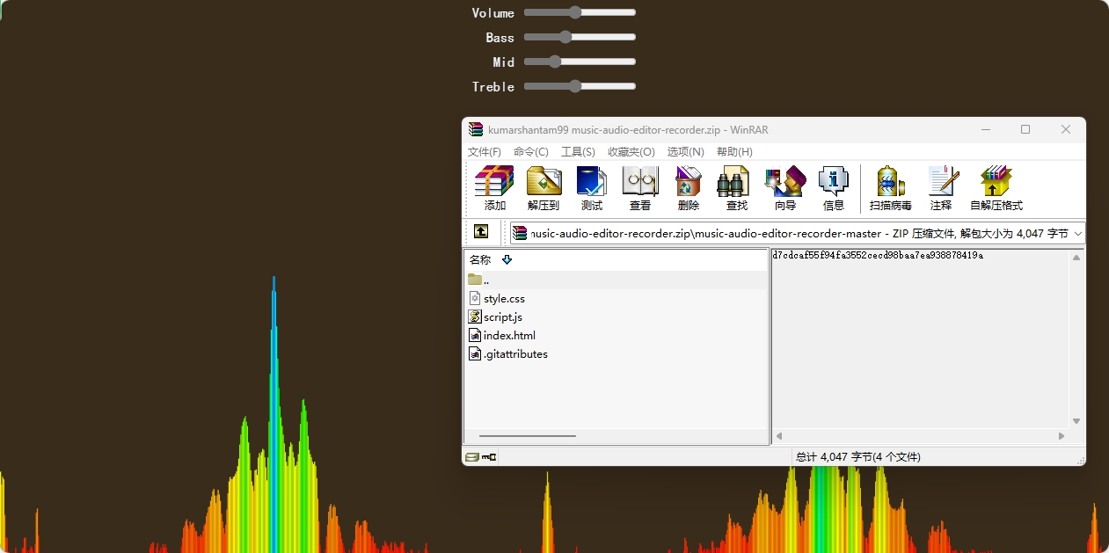Click the key icon in status bar
1109x553 pixels.
[489, 457]
